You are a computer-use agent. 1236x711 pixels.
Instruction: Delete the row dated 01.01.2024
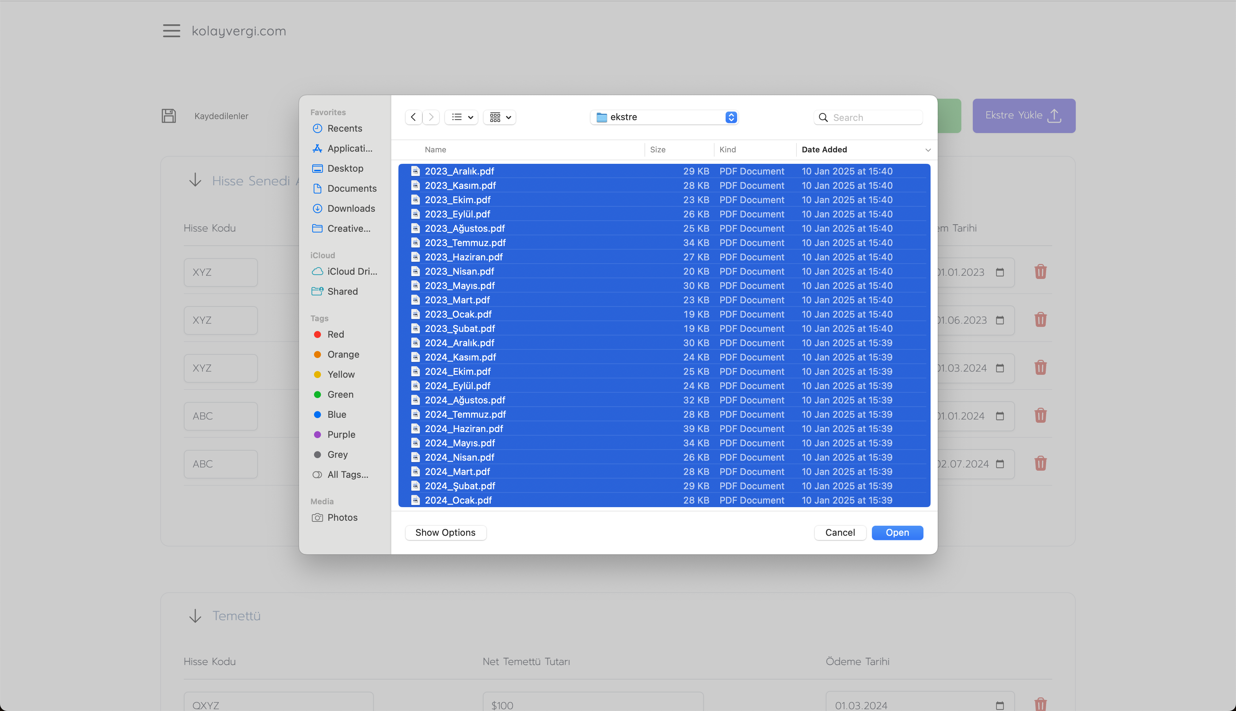pos(1040,416)
